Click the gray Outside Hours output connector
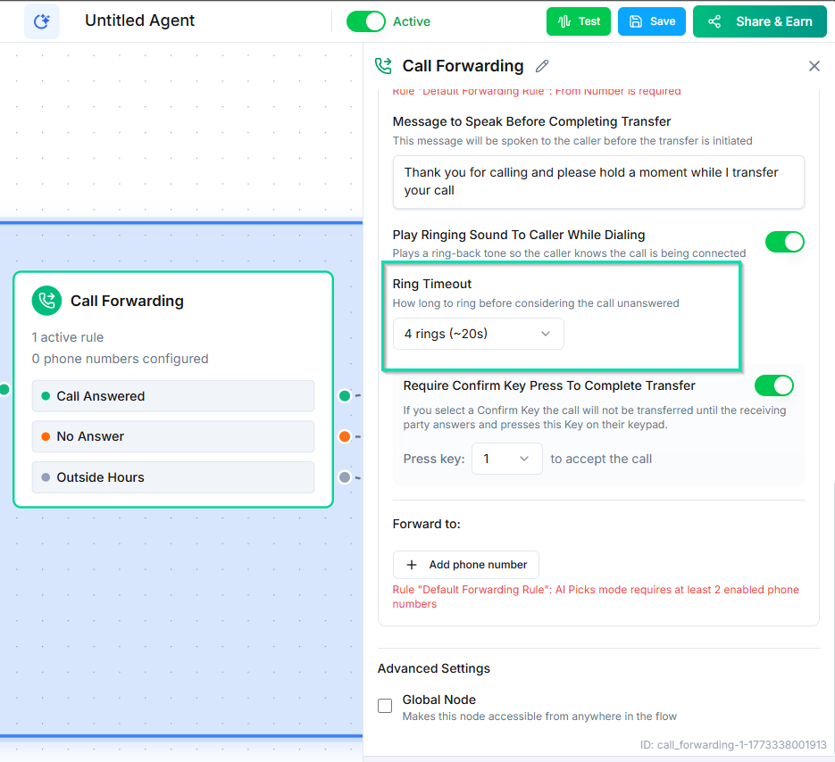Screen dimensions: 835x762 (345, 477)
